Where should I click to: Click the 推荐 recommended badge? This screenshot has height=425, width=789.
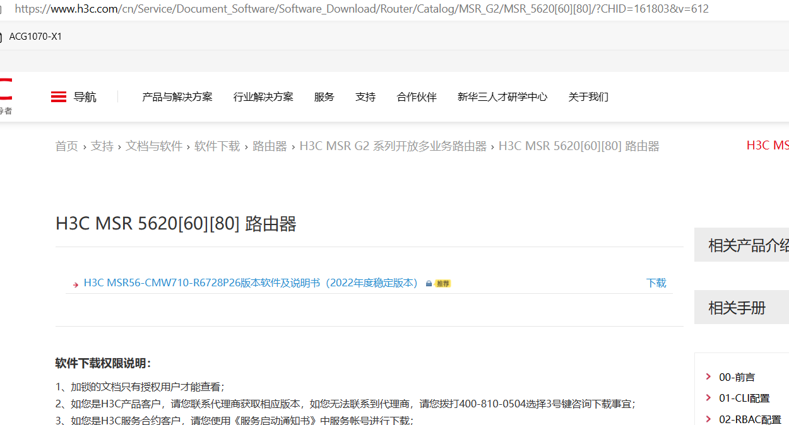point(443,284)
